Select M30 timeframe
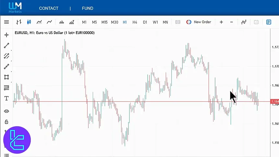This screenshot has height=157, width=279. (115, 22)
